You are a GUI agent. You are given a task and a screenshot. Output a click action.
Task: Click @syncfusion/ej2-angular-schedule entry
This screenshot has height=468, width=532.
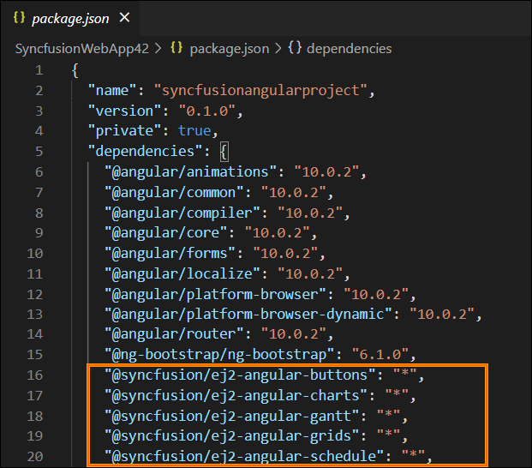tap(246, 456)
